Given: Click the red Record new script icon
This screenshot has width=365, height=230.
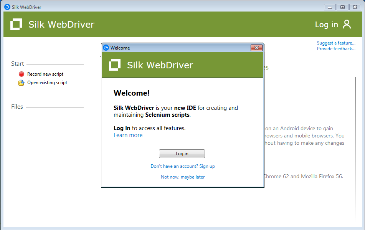Looking at the screenshot, I should click(21, 74).
